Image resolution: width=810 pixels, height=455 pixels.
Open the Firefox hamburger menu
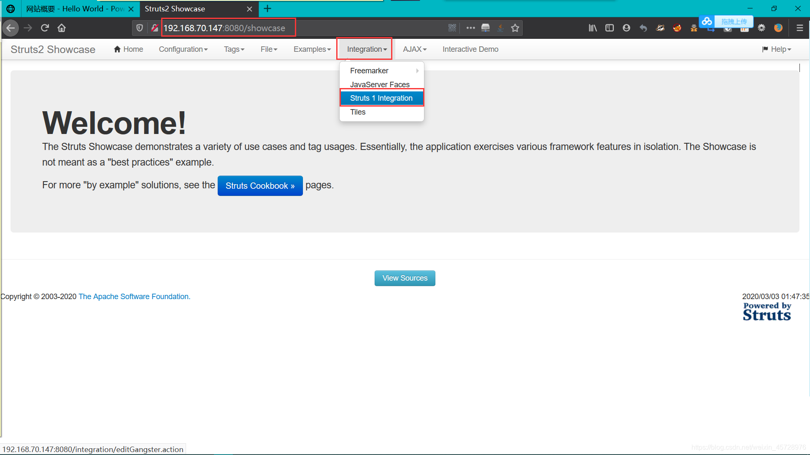click(x=799, y=28)
